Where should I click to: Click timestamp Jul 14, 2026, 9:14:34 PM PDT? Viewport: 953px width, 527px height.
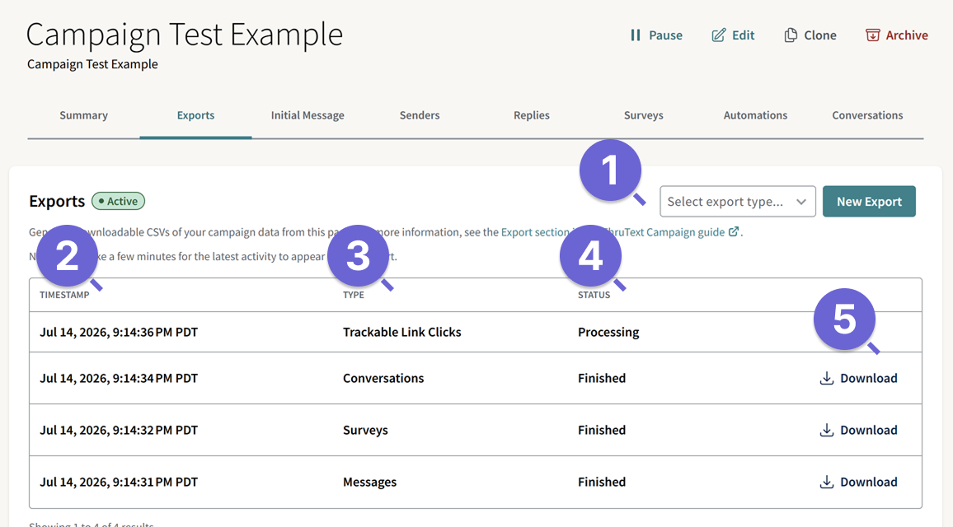click(119, 378)
